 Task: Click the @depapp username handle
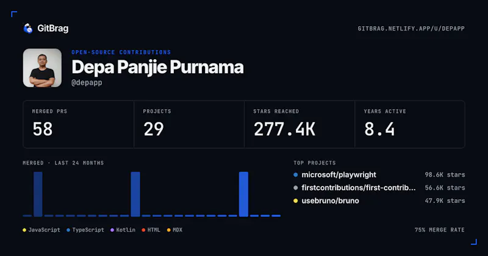(87, 83)
